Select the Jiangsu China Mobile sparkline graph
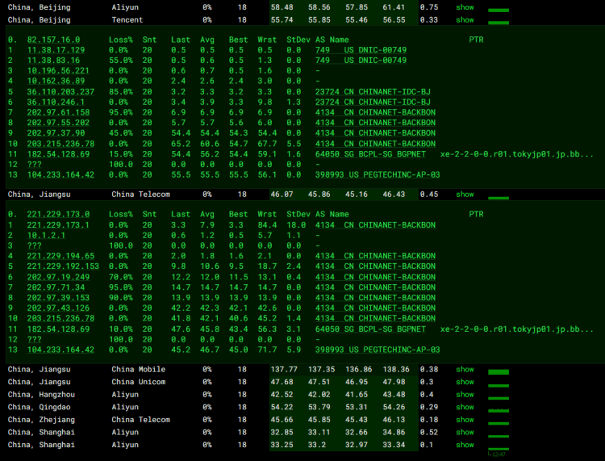 coord(499,371)
